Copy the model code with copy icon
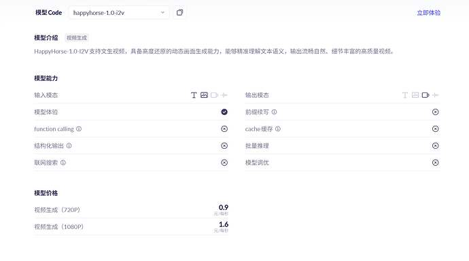This screenshot has height=261, width=469. click(179, 12)
